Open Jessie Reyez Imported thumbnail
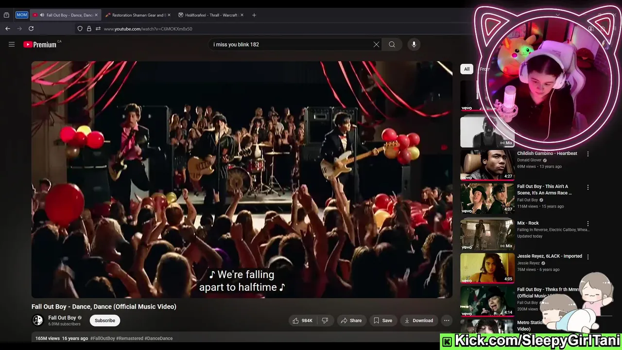The height and width of the screenshot is (350, 622). (487, 268)
